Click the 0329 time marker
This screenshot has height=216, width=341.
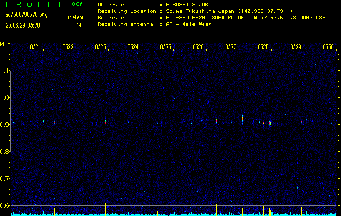click(x=295, y=48)
